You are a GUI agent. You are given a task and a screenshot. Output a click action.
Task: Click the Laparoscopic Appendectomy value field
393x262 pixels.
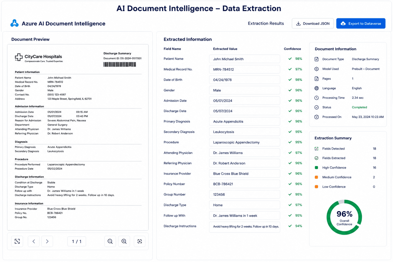coord(245,142)
